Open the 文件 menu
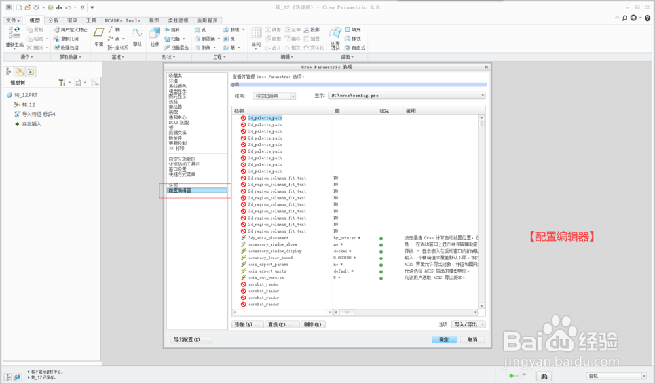The image size is (655, 384). click(13, 20)
